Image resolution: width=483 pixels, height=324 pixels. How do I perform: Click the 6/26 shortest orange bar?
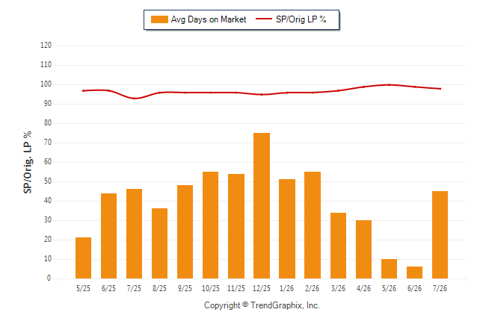(x=414, y=272)
